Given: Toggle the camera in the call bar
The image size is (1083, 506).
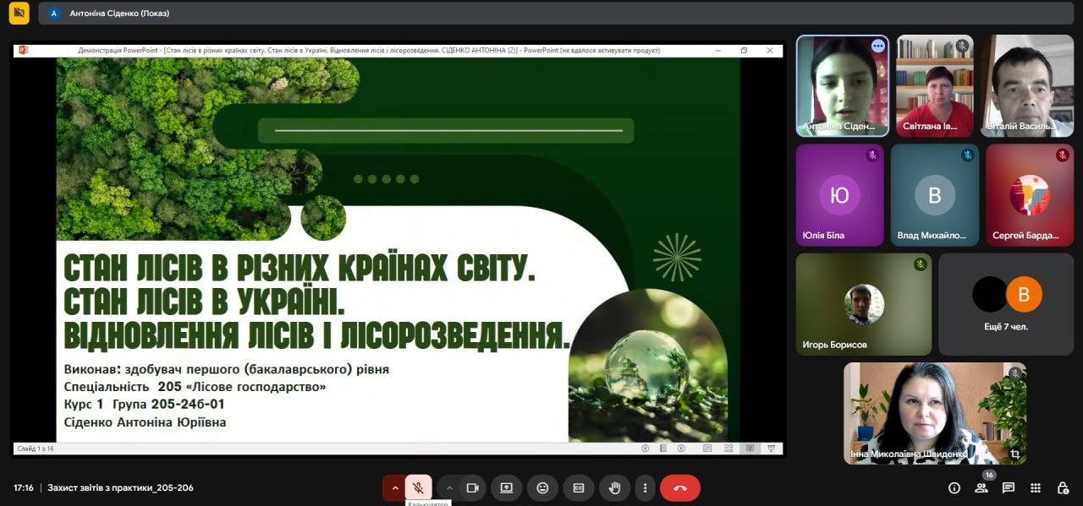Looking at the screenshot, I should [x=472, y=487].
